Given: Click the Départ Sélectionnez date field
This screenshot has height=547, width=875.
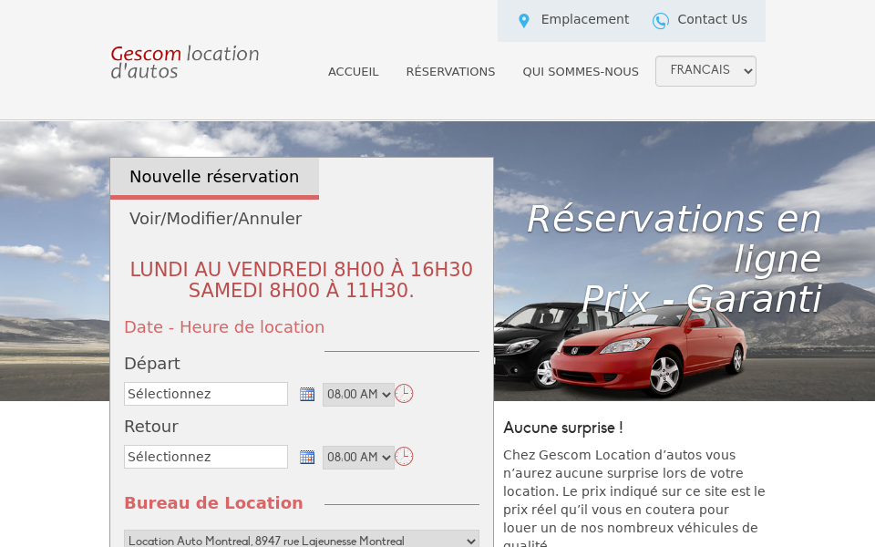Looking at the screenshot, I should point(205,393).
